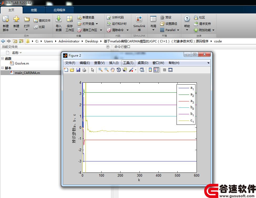256x198 pixels.
Task: Expand Open Variable (打开变量) dropdown
Action: pyautogui.click(x=97, y=24)
